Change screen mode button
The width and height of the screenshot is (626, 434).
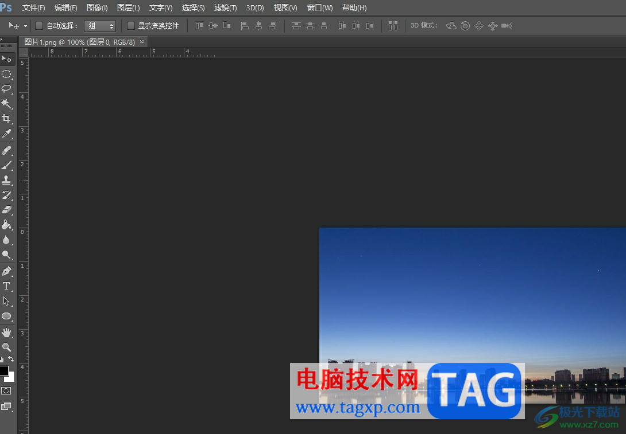(x=6, y=406)
